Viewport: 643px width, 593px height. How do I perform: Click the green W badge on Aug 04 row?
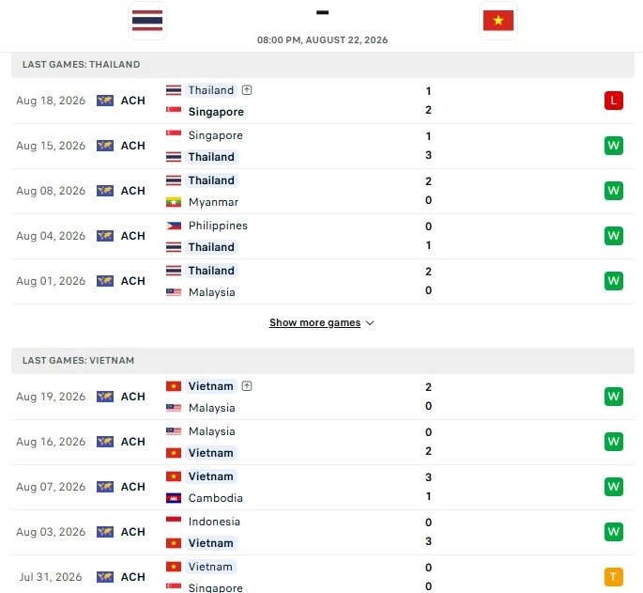614,236
